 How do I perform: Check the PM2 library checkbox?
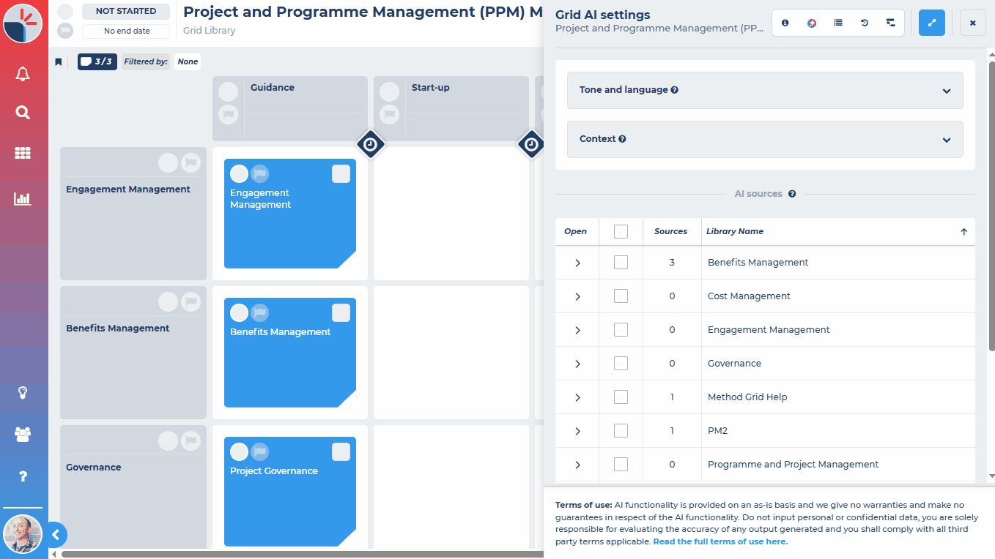point(621,431)
